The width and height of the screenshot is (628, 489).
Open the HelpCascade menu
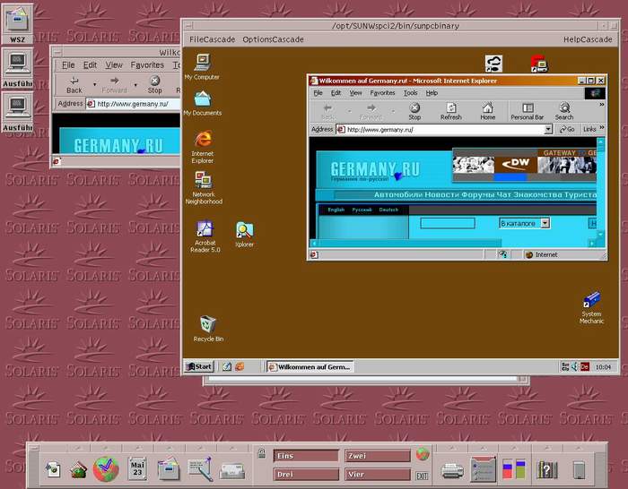pyautogui.click(x=588, y=39)
